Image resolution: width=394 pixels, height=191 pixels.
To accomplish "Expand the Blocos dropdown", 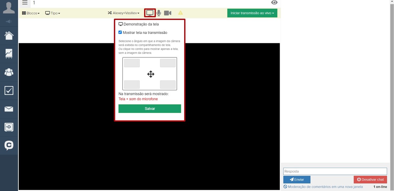I will (x=31, y=13).
